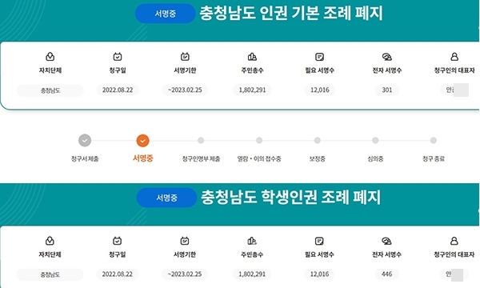
Task: Open the 충청남도 인권 기본 조례 폐지 title
Action: (x=291, y=14)
